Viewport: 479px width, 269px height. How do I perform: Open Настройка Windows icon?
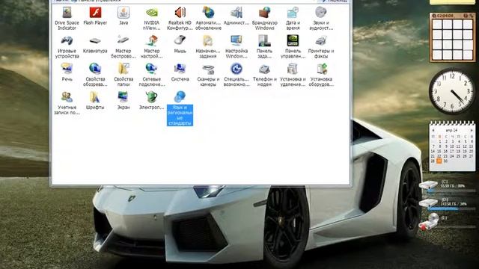coord(237,46)
